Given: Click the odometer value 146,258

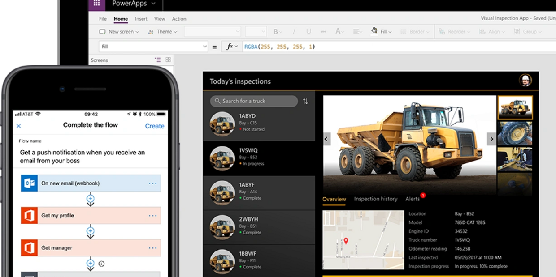Looking at the screenshot, I should click(462, 249).
